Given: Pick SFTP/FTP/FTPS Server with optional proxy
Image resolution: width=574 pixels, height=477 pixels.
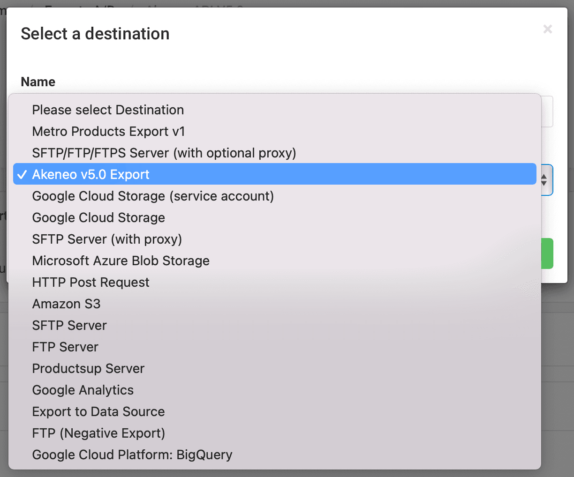Looking at the screenshot, I should click(x=164, y=153).
